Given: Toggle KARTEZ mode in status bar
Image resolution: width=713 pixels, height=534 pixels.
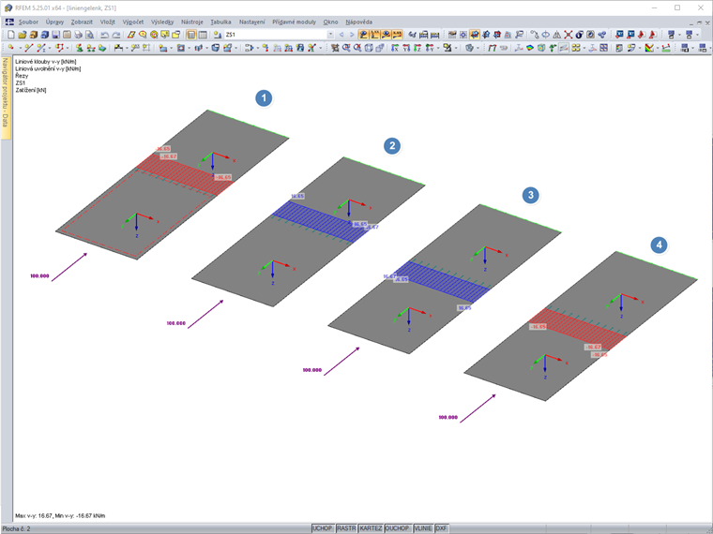Looking at the screenshot, I should point(371,528).
